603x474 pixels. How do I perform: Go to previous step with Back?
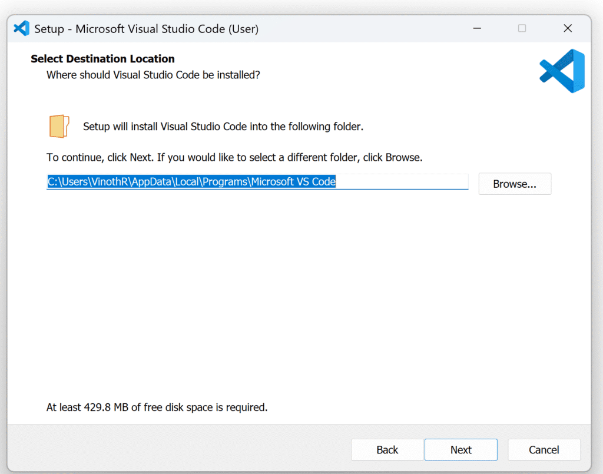coord(387,450)
